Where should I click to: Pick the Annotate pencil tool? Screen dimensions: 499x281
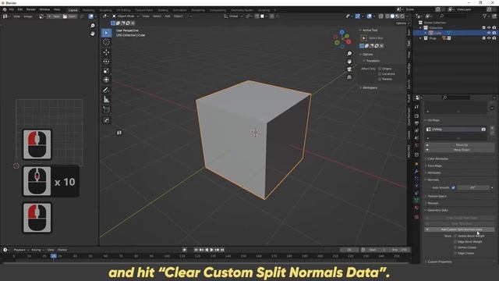click(x=107, y=91)
